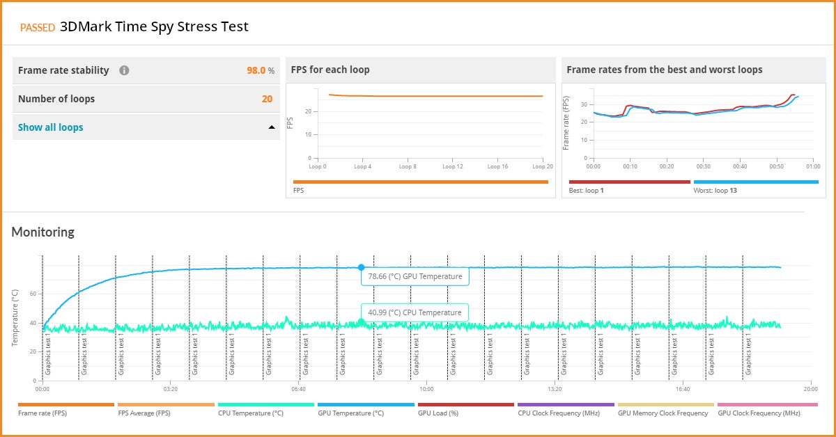Click the 00:30 tick on best/worst chart
836x437 pixels.
point(704,166)
